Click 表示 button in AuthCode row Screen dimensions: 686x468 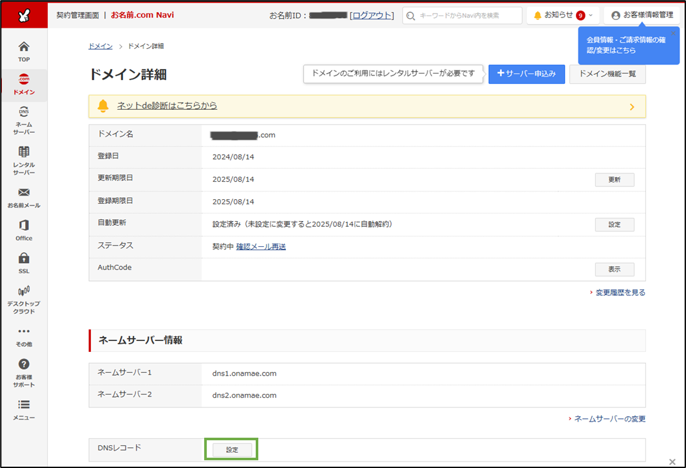[615, 269]
